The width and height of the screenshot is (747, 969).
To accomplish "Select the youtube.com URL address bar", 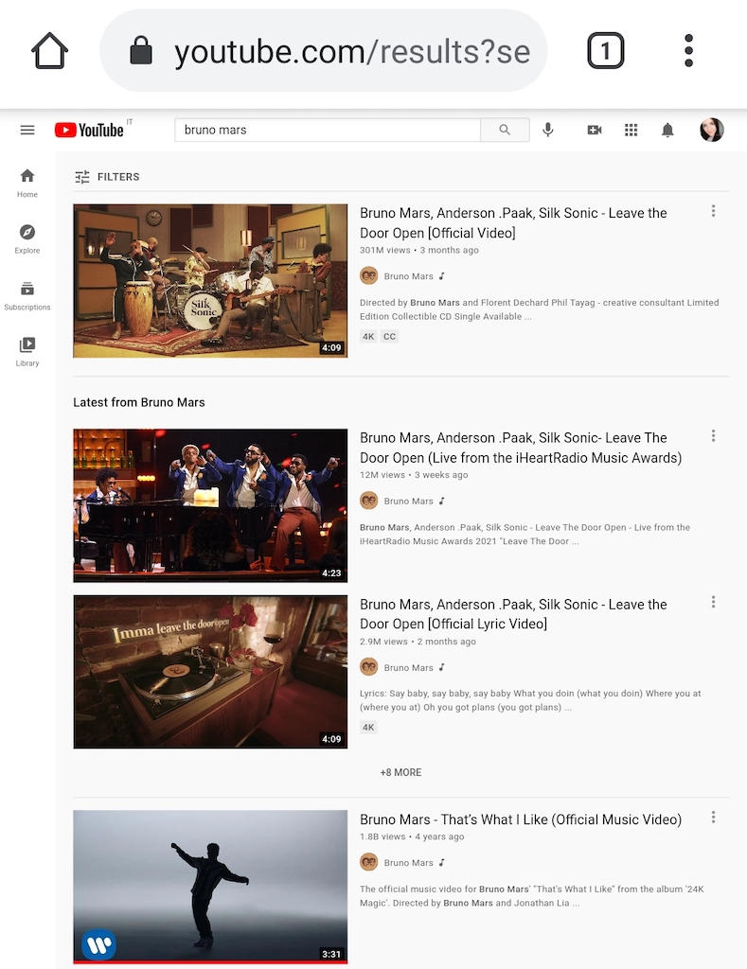I will pyautogui.click(x=324, y=51).
